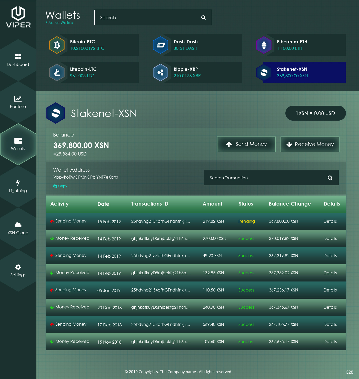Click the red arrow on 05 Jan 2019 row
359x379 pixels.
pyautogui.click(x=52, y=290)
